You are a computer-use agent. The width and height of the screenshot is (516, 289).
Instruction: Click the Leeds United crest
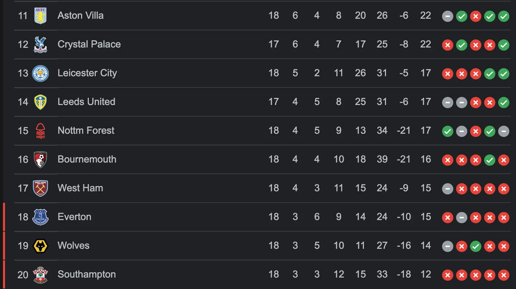(x=40, y=102)
